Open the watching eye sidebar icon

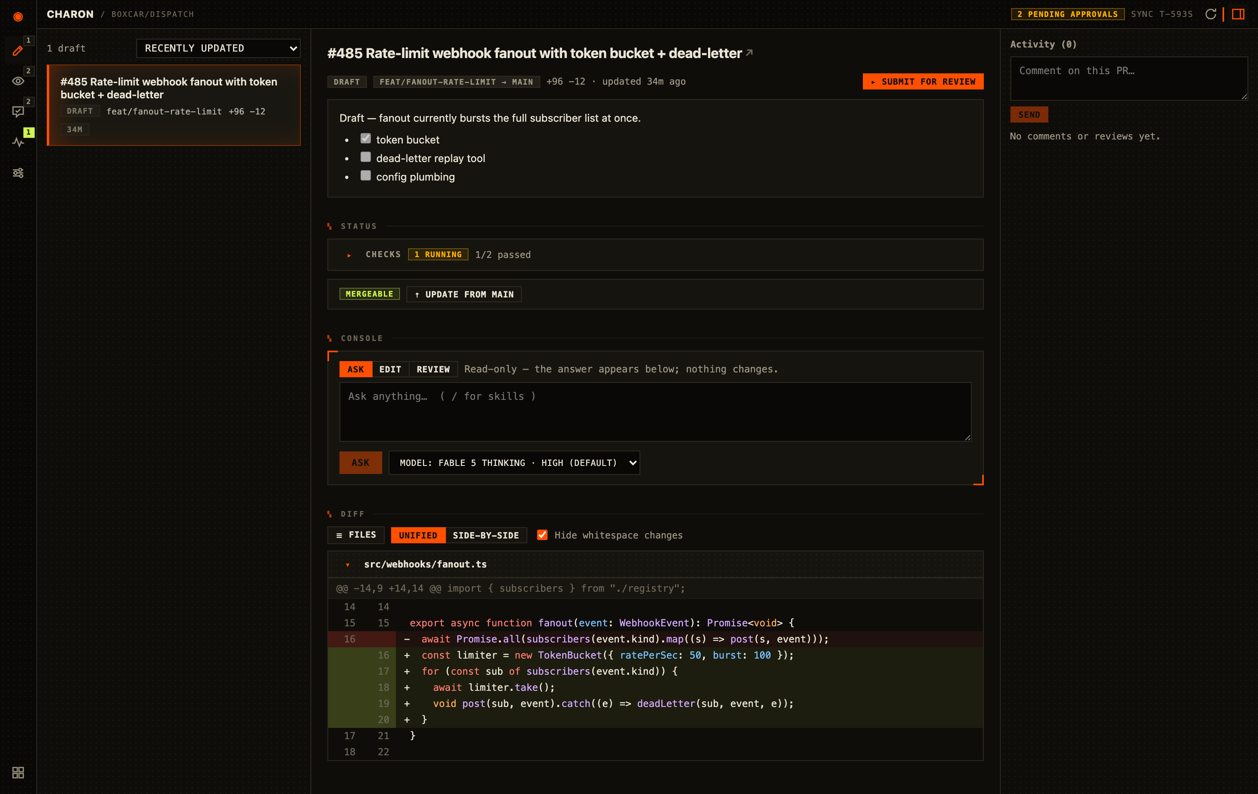click(18, 81)
